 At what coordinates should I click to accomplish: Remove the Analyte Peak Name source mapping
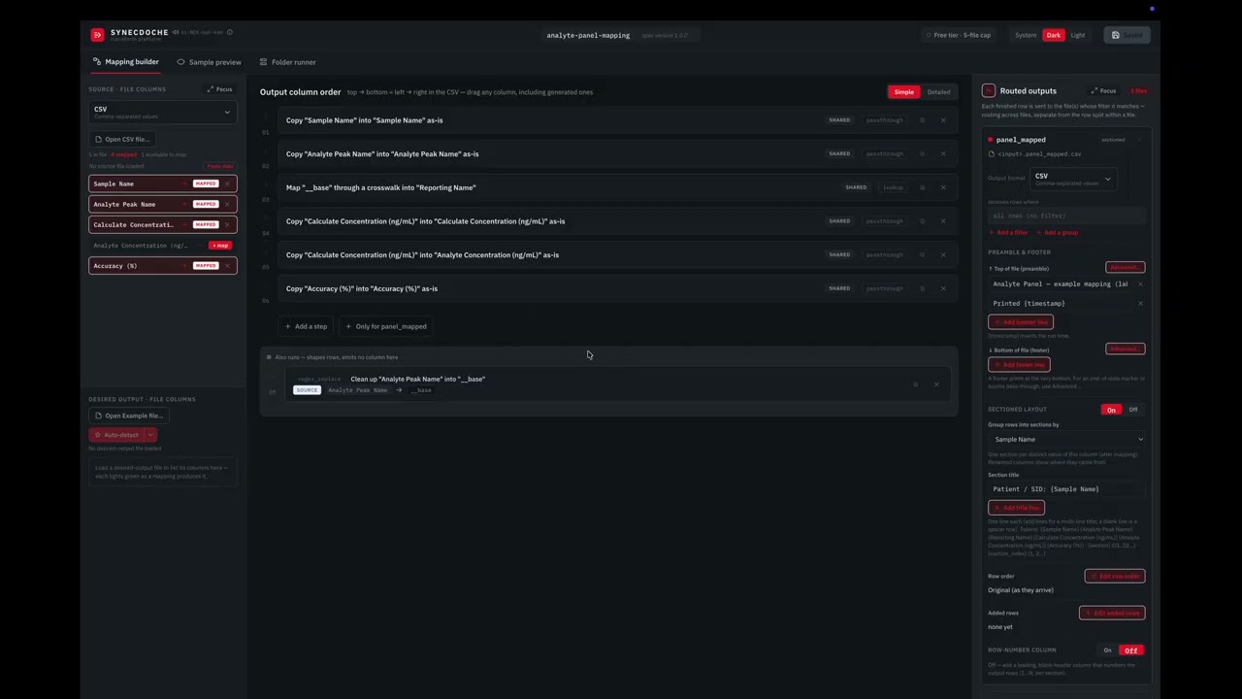(x=228, y=204)
